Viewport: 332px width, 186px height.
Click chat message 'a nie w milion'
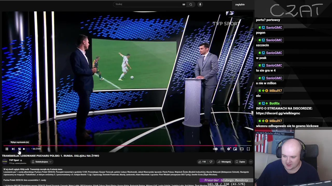pyautogui.click(x=266, y=83)
